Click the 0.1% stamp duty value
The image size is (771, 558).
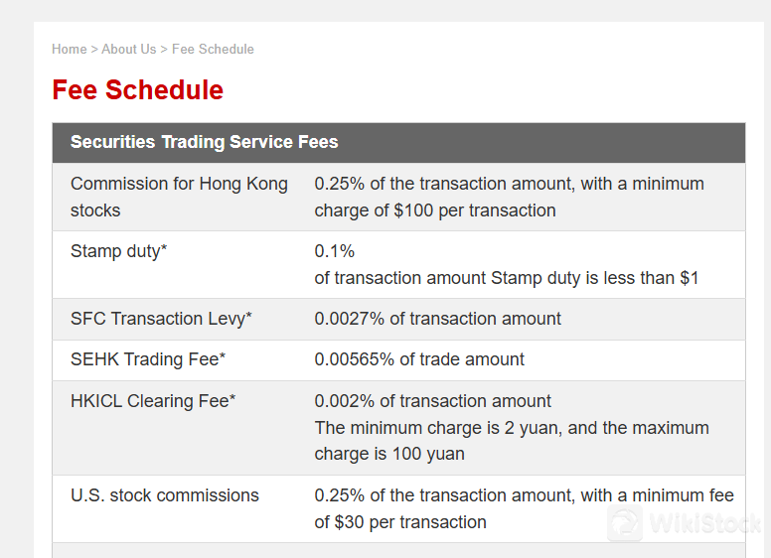tap(335, 251)
